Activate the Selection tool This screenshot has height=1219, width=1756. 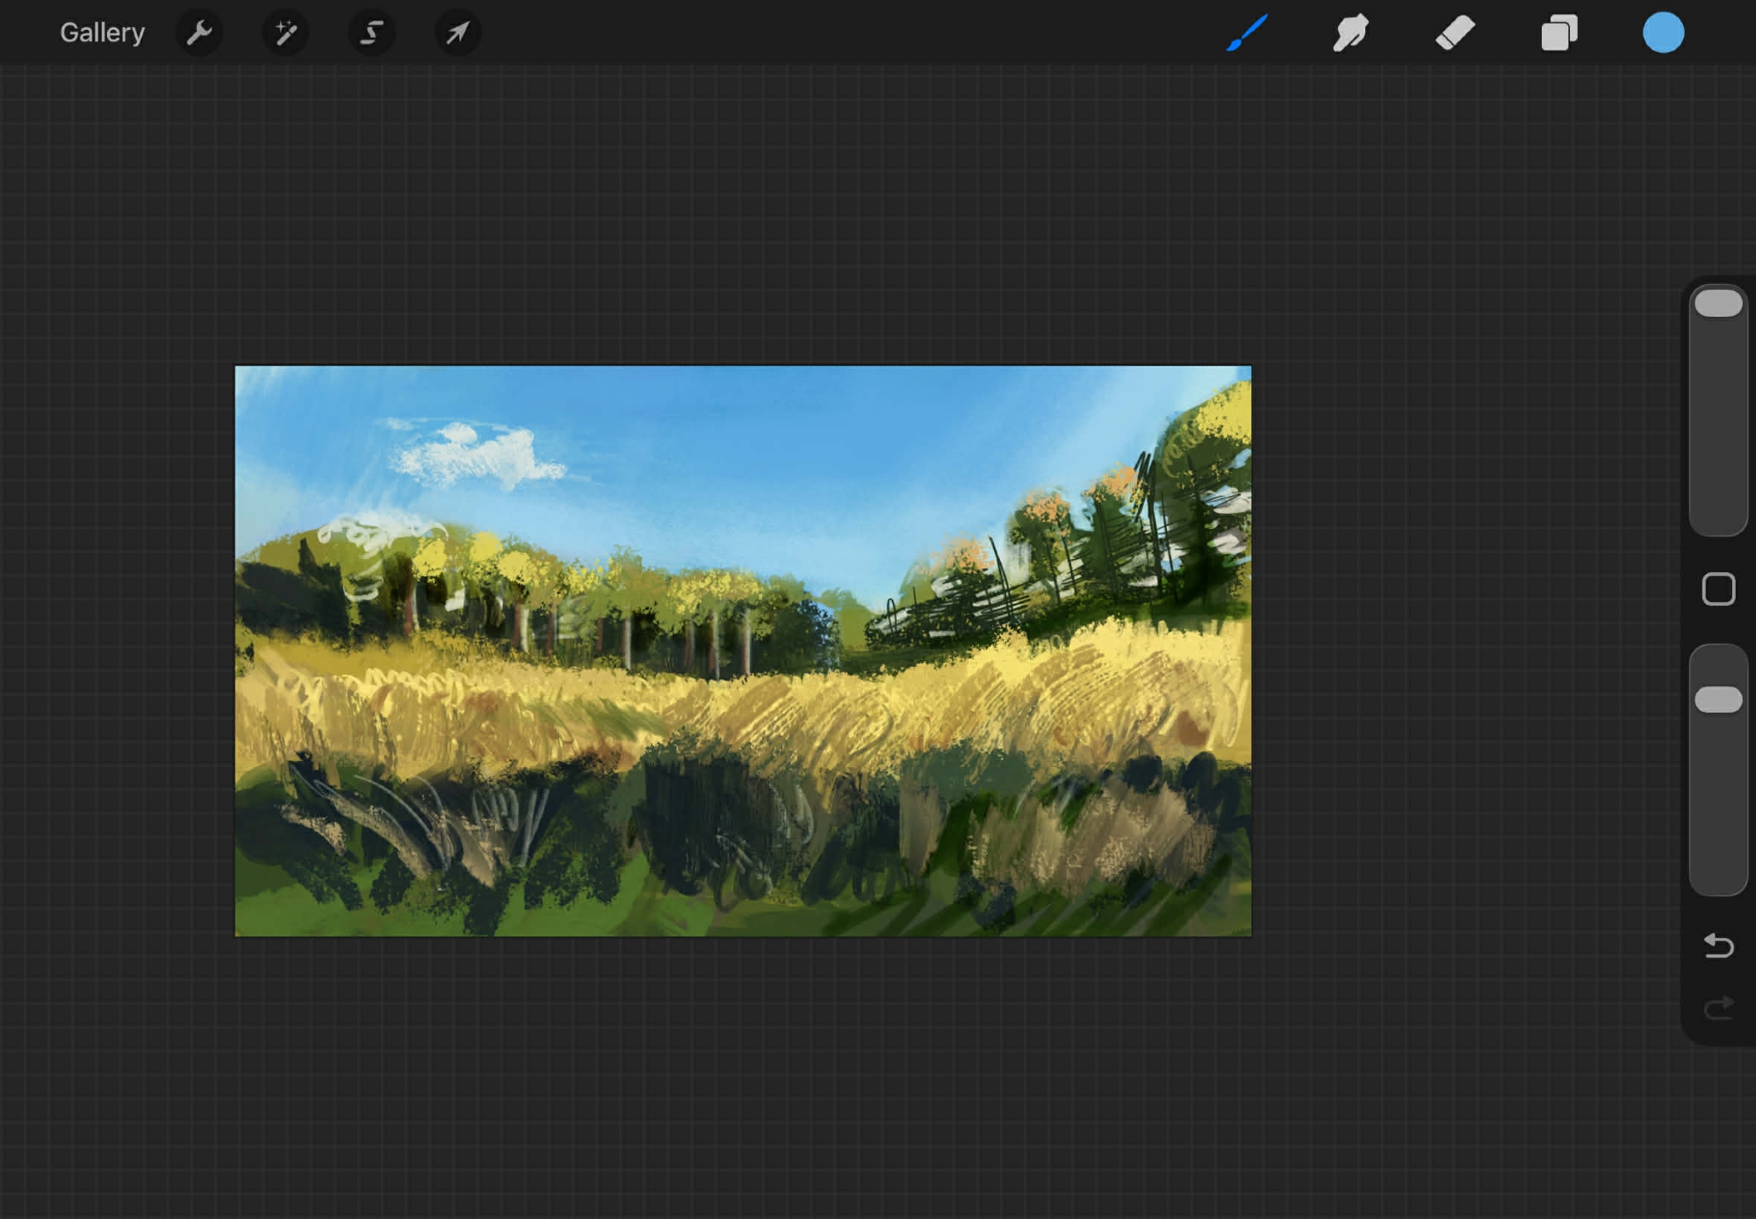pyautogui.click(x=371, y=33)
